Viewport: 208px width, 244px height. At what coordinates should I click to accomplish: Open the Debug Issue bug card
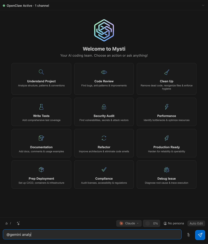click(166, 174)
